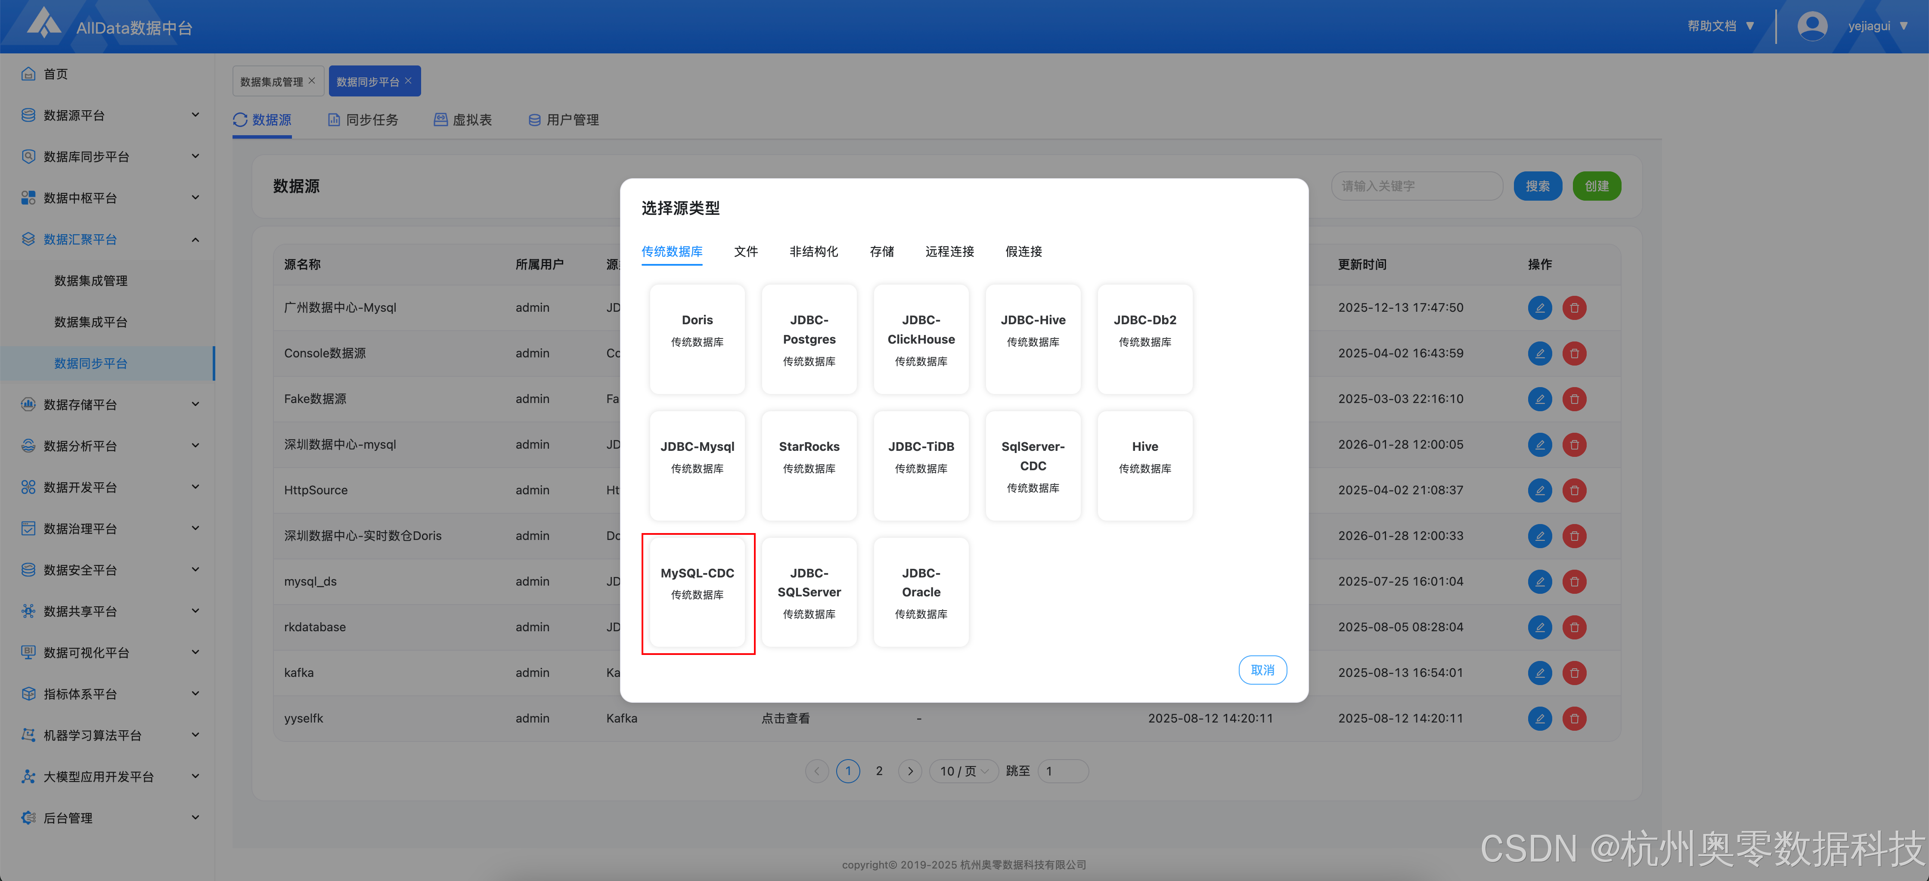Go to page 2 of results
Image resolution: width=1929 pixels, height=881 pixels.
pyautogui.click(x=878, y=771)
